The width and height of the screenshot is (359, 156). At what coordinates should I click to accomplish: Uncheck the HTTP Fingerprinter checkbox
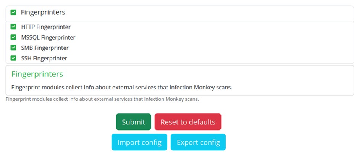13,27
